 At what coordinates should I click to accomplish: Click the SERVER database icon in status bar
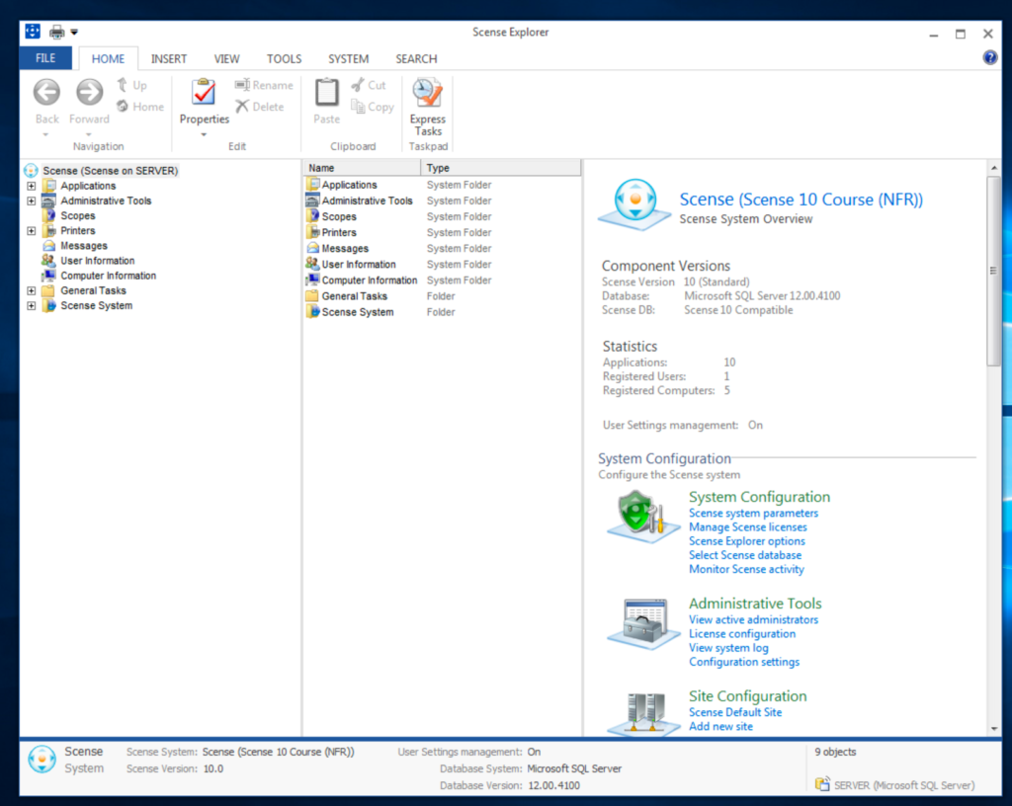822,784
